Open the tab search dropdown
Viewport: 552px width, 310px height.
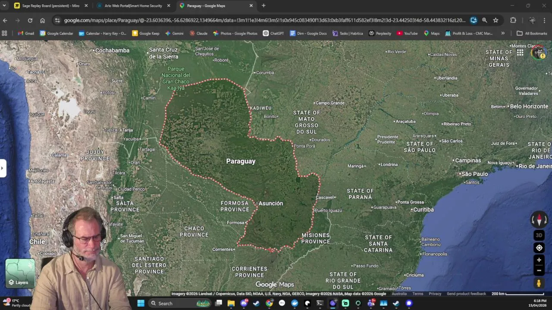4,6
